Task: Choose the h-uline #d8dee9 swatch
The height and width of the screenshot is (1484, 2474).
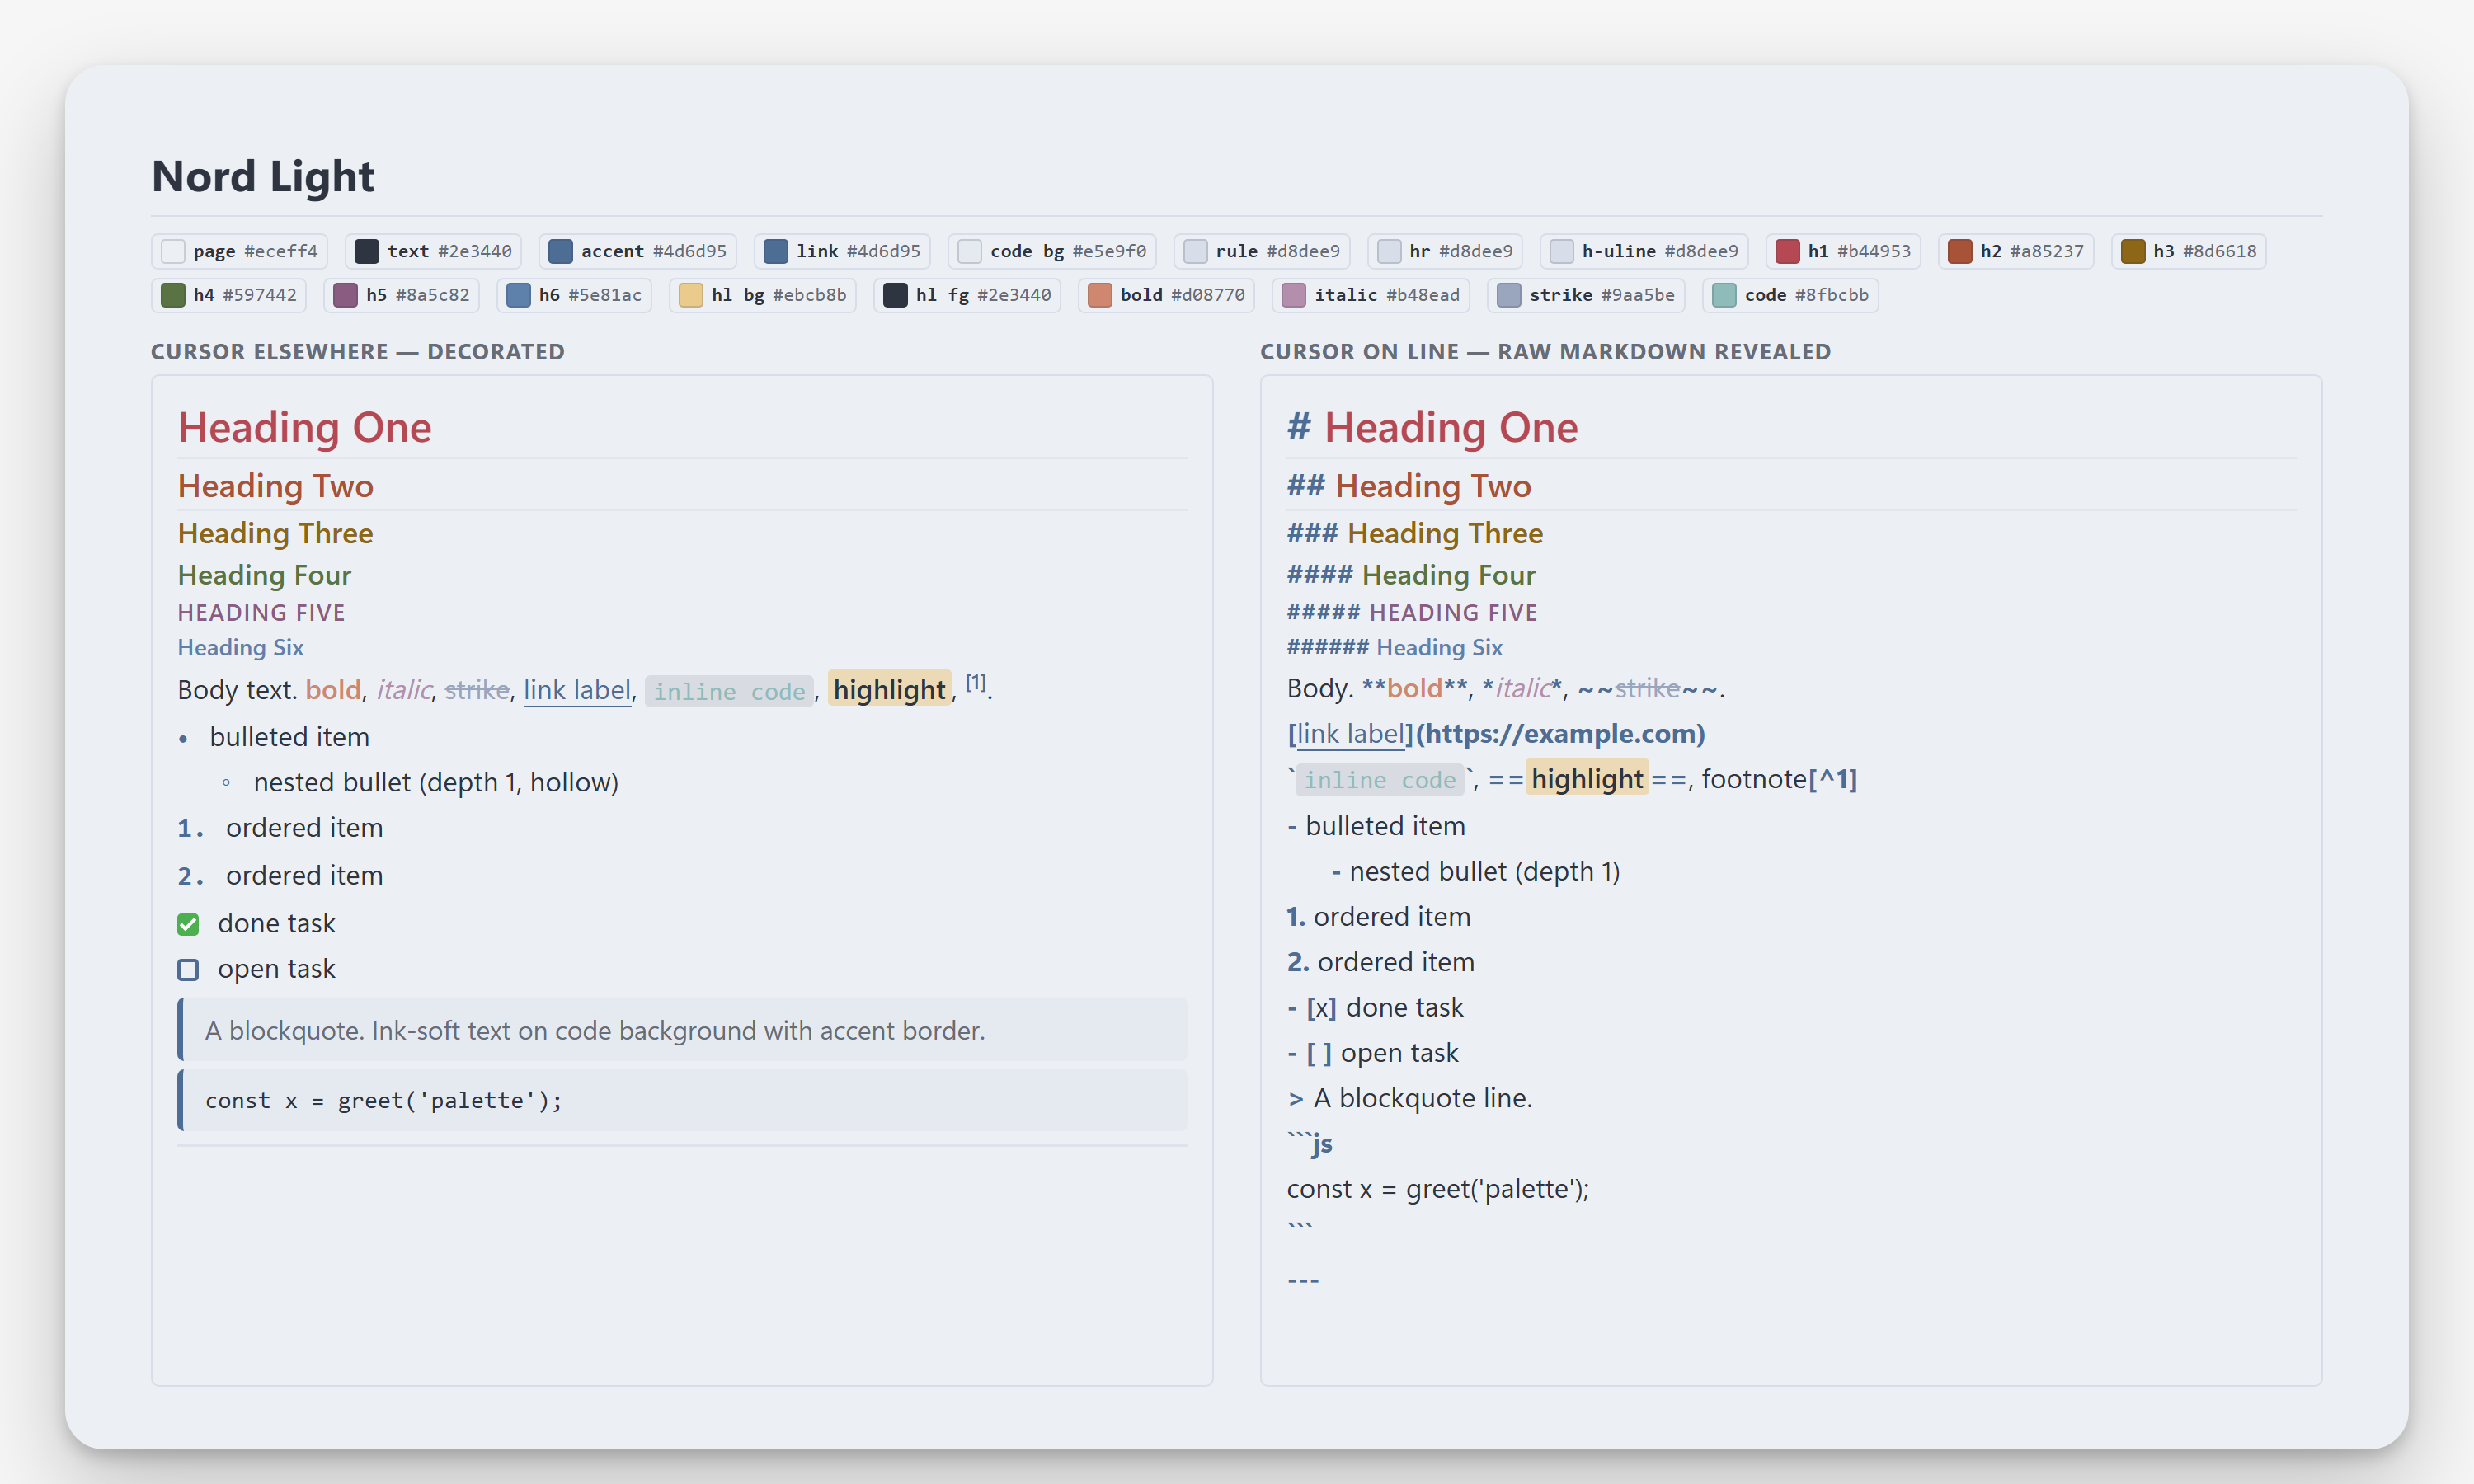Action: point(1644,251)
